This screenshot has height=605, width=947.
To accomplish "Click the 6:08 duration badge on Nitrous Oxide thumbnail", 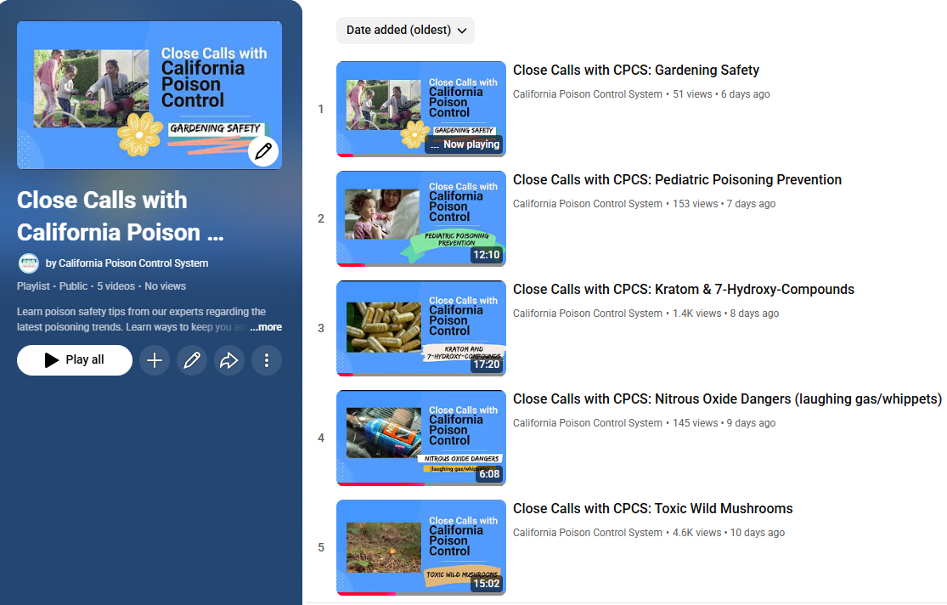I will (489, 474).
